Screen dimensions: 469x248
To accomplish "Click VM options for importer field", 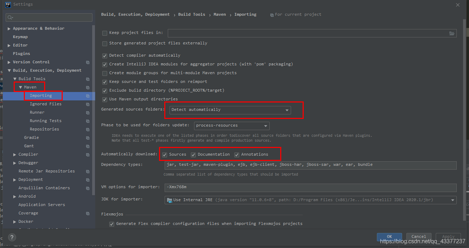I will point(311,187).
